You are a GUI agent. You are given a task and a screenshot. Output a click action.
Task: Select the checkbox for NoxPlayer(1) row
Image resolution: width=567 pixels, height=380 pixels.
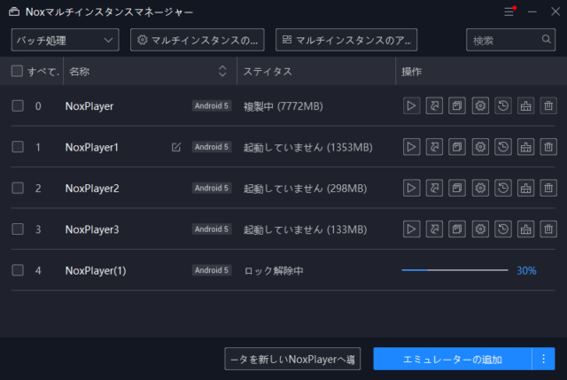[x=18, y=270]
